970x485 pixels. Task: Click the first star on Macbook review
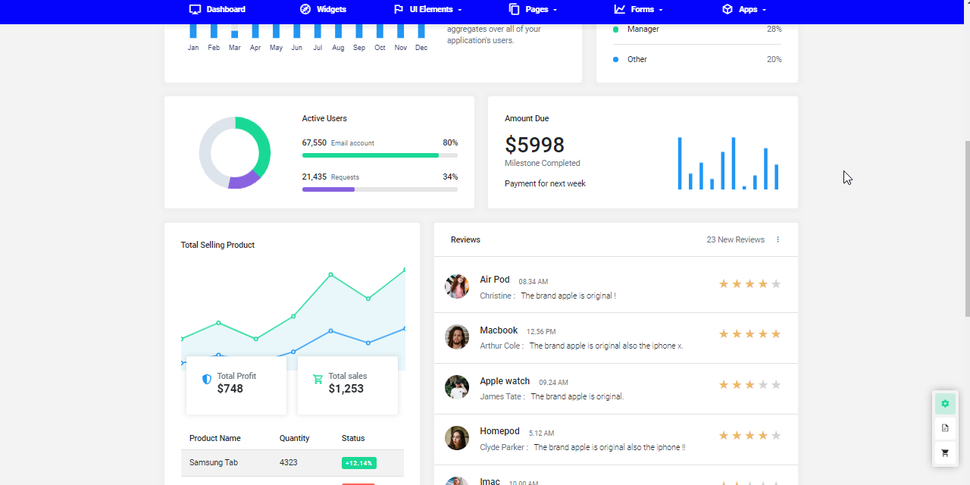pyautogui.click(x=724, y=334)
